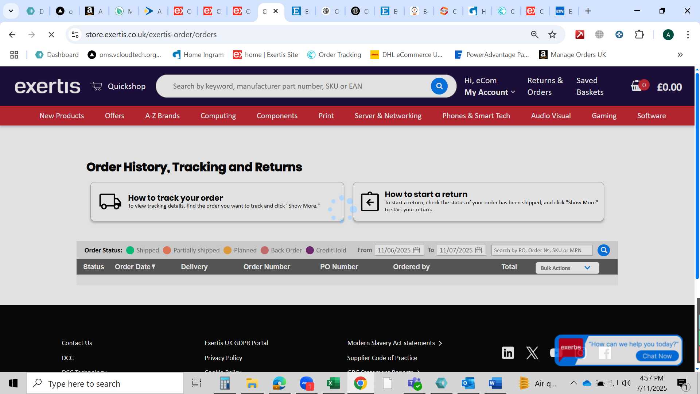Click the Chat Now button
This screenshot has height=394, width=700.
(x=657, y=356)
